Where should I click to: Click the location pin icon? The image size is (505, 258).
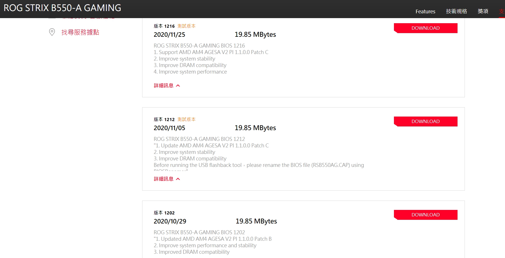pos(52,32)
